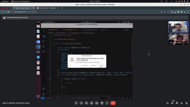
Task: Expand the tab search chevron
Action: [x=188, y=8]
